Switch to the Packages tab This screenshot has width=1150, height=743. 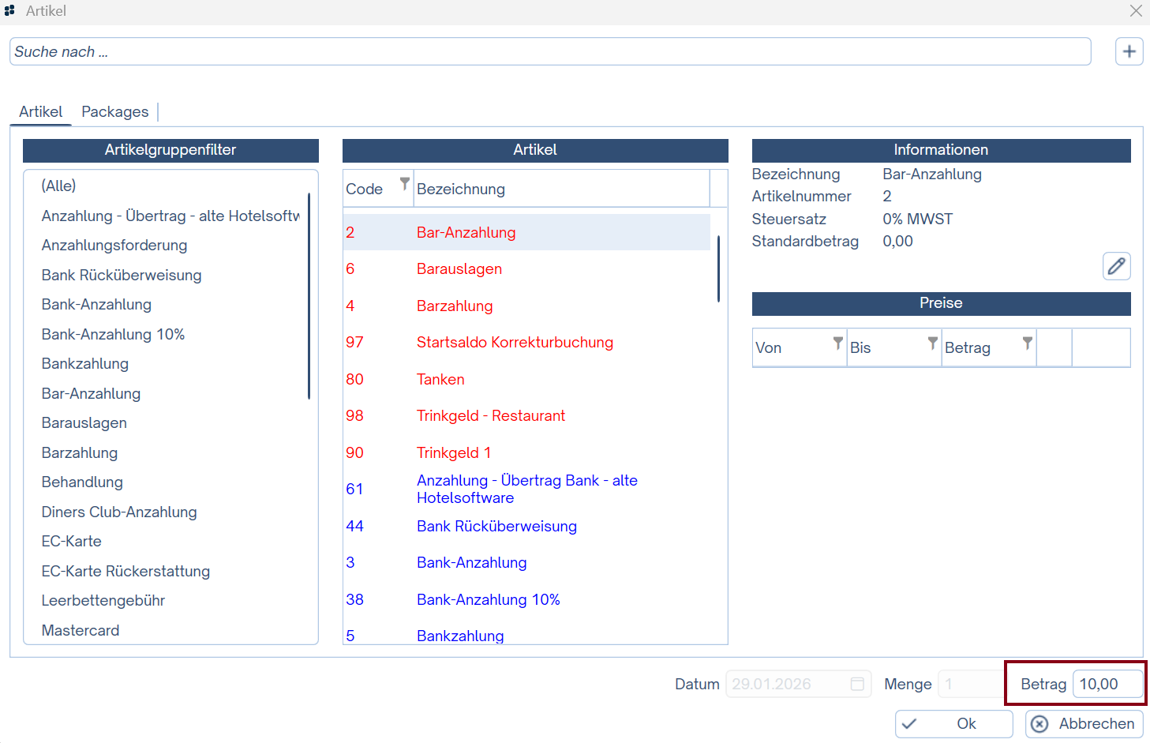pyautogui.click(x=114, y=112)
